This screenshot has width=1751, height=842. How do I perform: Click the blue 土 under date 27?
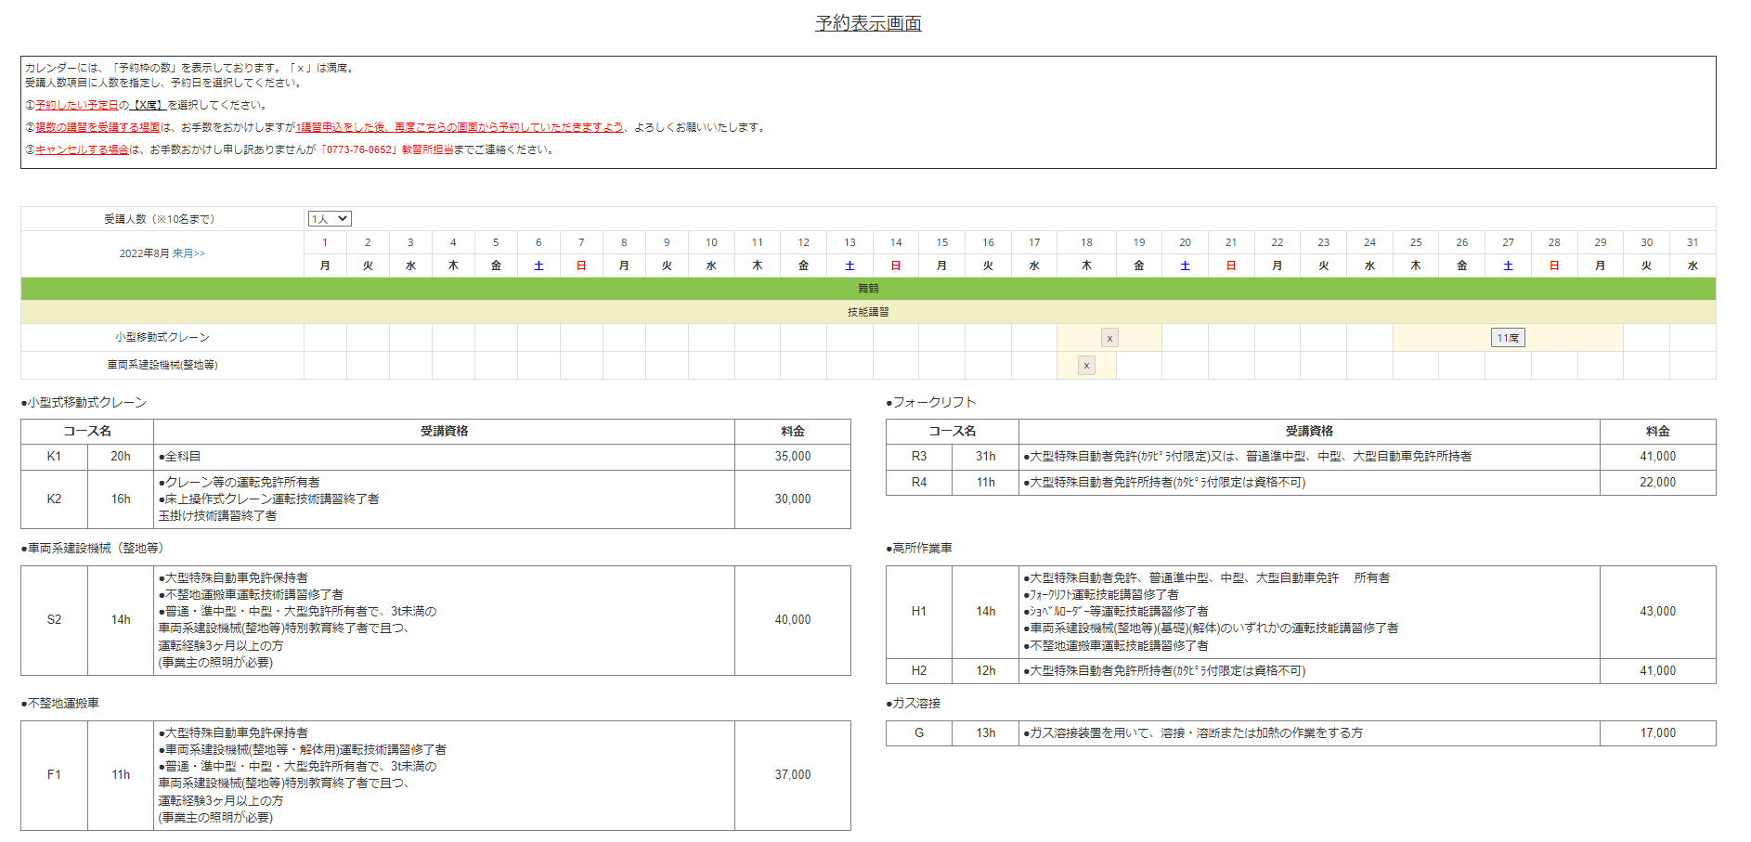pyautogui.click(x=1508, y=266)
